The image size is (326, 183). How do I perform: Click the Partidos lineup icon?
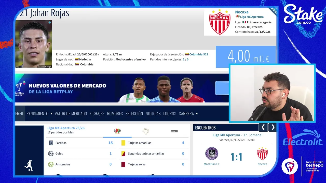[x=51, y=143]
